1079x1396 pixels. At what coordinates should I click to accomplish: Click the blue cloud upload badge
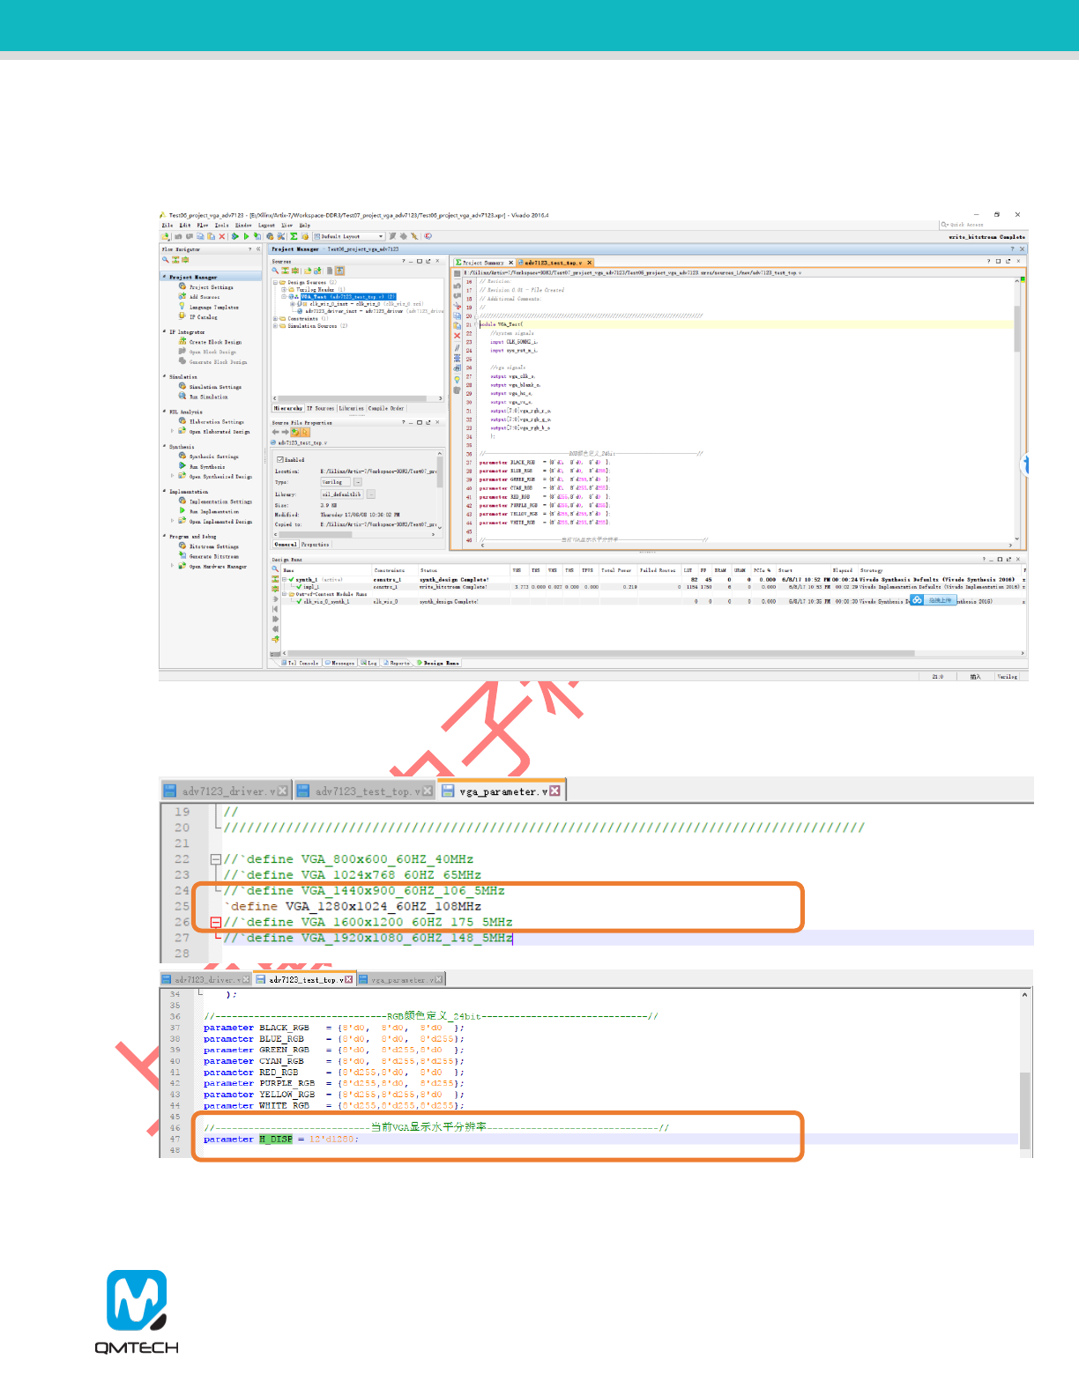(x=932, y=600)
